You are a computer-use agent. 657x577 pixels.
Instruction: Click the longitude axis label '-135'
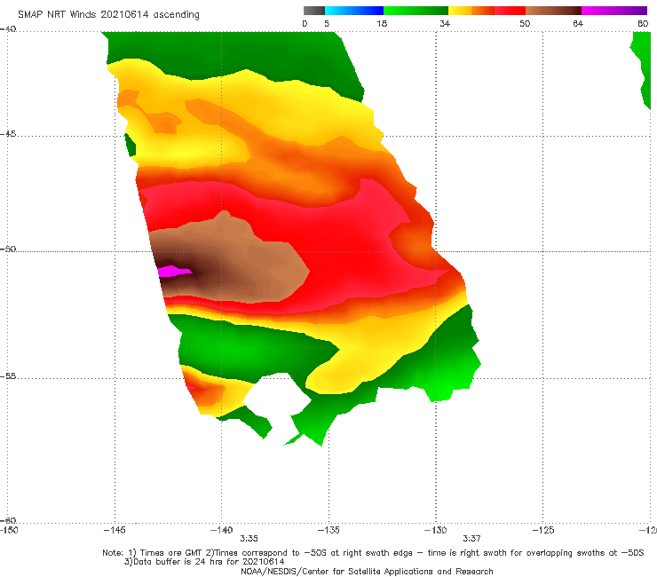(328, 530)
